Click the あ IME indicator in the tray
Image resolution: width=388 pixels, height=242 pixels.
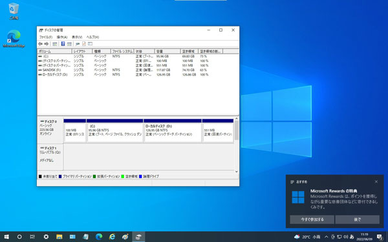click(352, 237)
